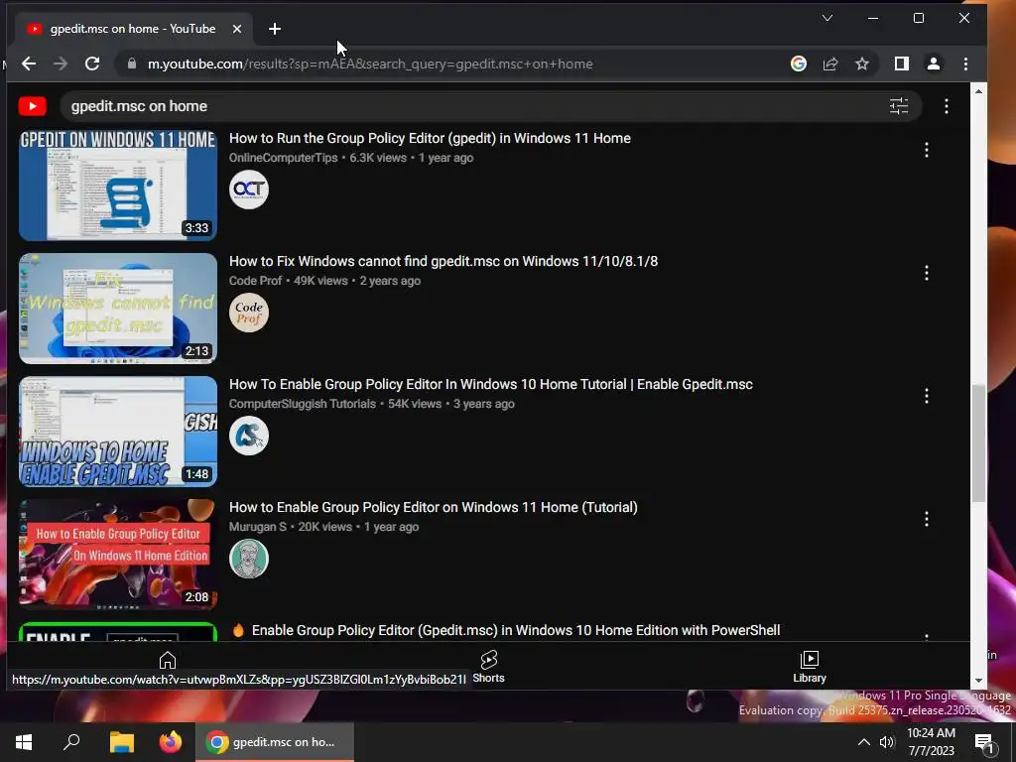Open Chrome tab search dropdown

(x=827, y=18)
